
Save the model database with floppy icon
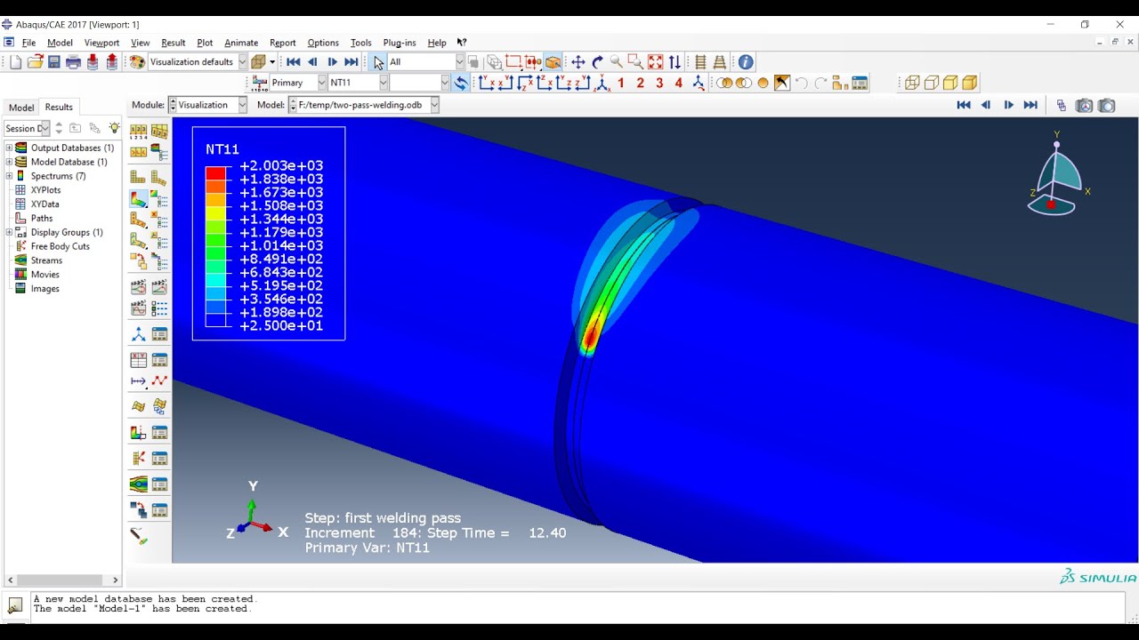(x=54, y=62)
